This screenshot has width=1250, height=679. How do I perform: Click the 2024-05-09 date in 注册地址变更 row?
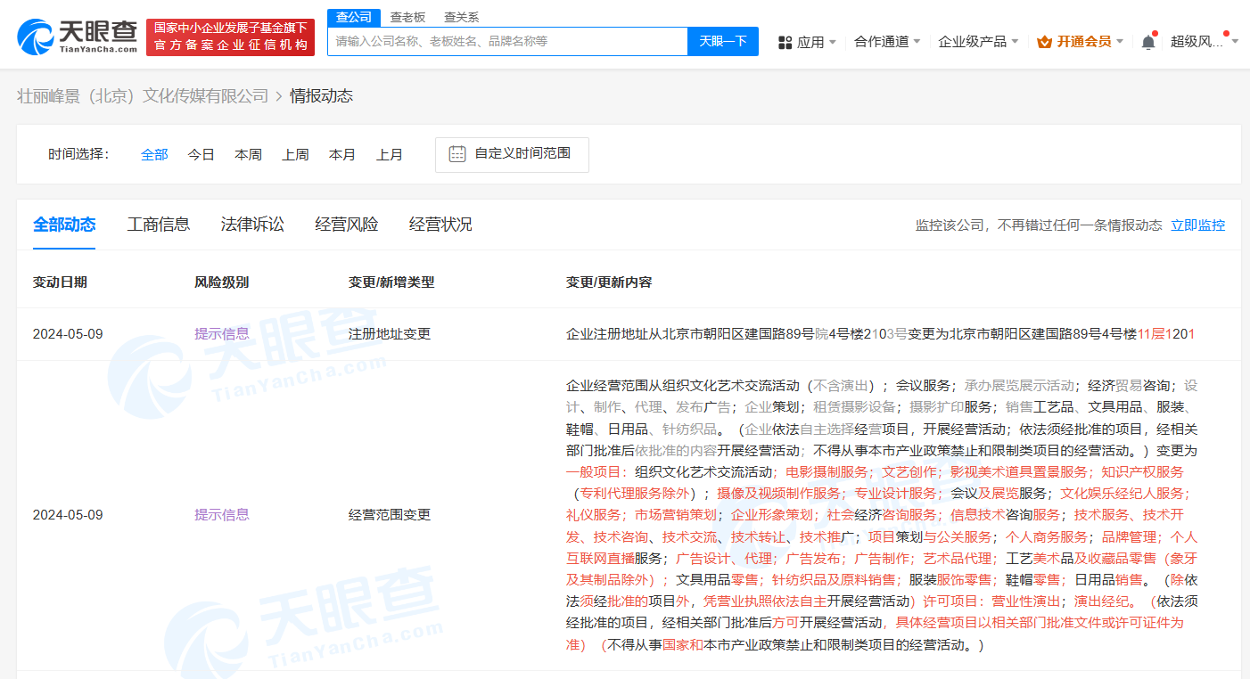(x=68, y=334)
